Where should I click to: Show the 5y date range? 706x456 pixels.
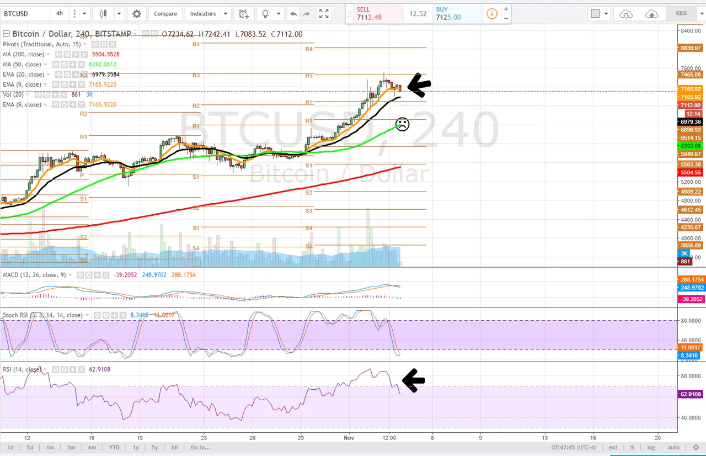point(155,447)
